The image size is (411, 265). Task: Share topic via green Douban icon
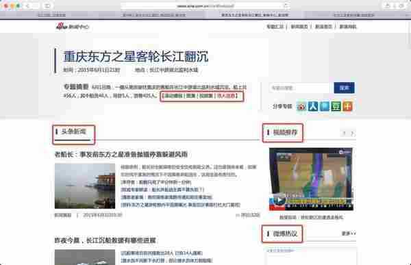pyautogui.click(x=336, y=106)
